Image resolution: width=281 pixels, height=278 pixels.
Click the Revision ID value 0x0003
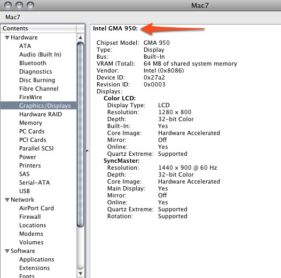tap(154, 84)
